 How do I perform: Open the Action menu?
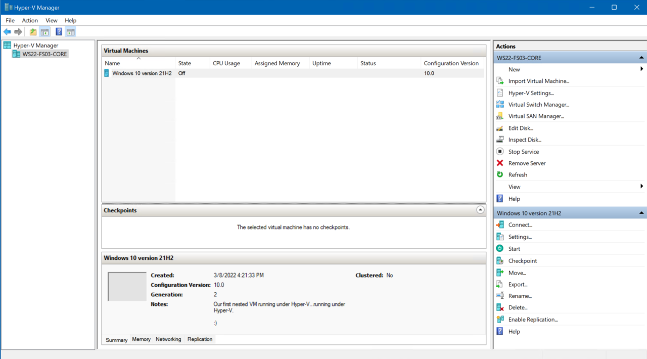[x=30, y=20]
